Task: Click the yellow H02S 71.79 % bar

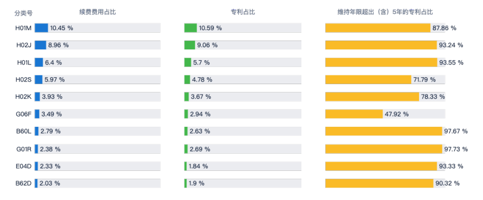Action: (x=368, y=79)
